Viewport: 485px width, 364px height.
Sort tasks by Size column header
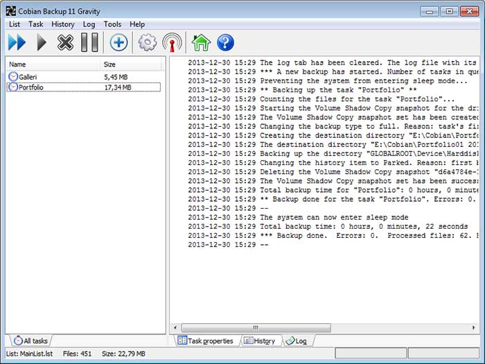(x=131, y=64)
